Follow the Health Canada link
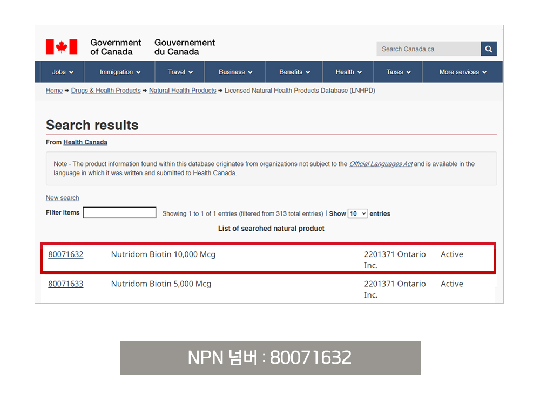The image size is (540, 401). pyautogui.click(x=85, y=142)
